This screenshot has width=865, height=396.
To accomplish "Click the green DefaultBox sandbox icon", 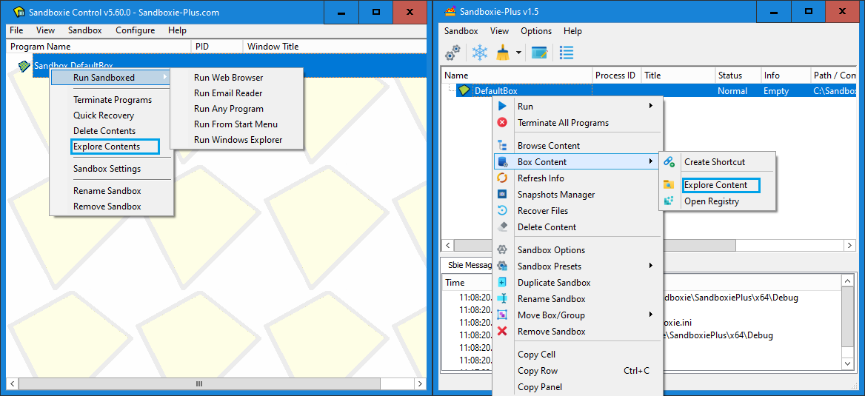I will (x=464, y=91).
